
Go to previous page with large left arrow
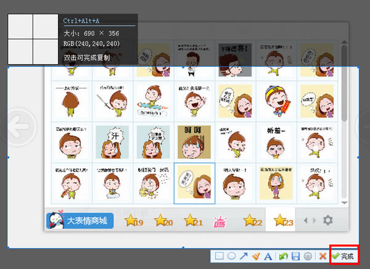click(x=18, y=127)
